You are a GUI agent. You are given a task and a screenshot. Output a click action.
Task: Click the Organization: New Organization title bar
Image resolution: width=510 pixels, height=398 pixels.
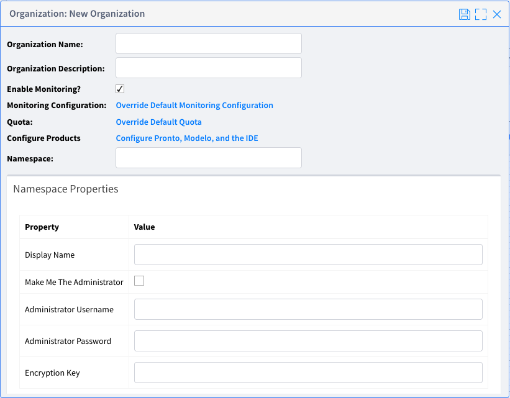(x=77, y=14)
